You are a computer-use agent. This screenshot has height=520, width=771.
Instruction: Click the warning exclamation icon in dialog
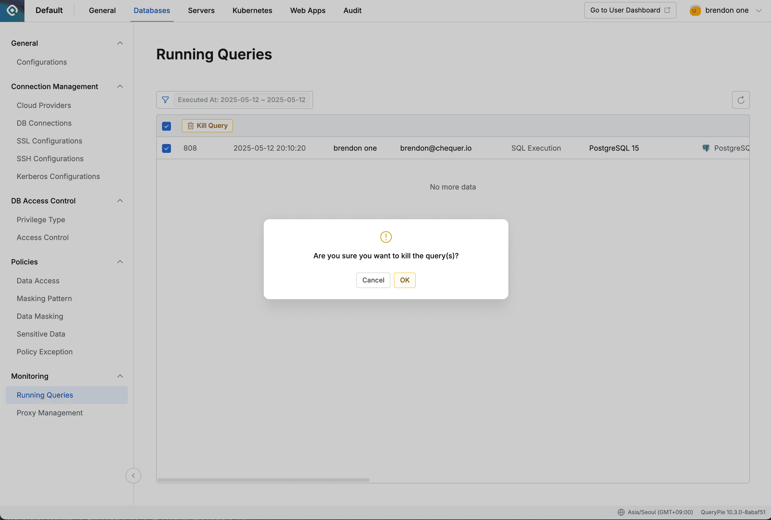coord(385,237)
